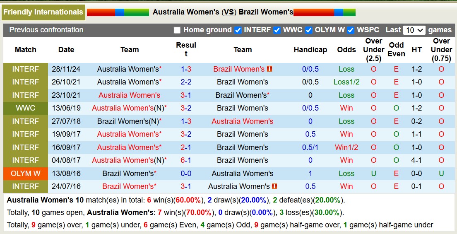
Task: Click form color bar left of Australia Women's title
Action: [118, 12]
